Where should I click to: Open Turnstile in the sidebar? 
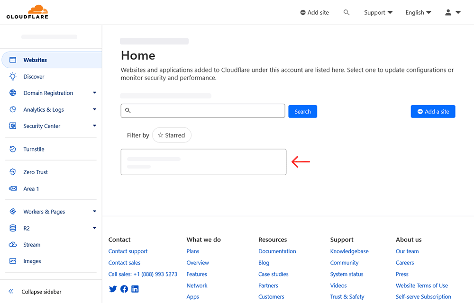[x=34, y=149]
